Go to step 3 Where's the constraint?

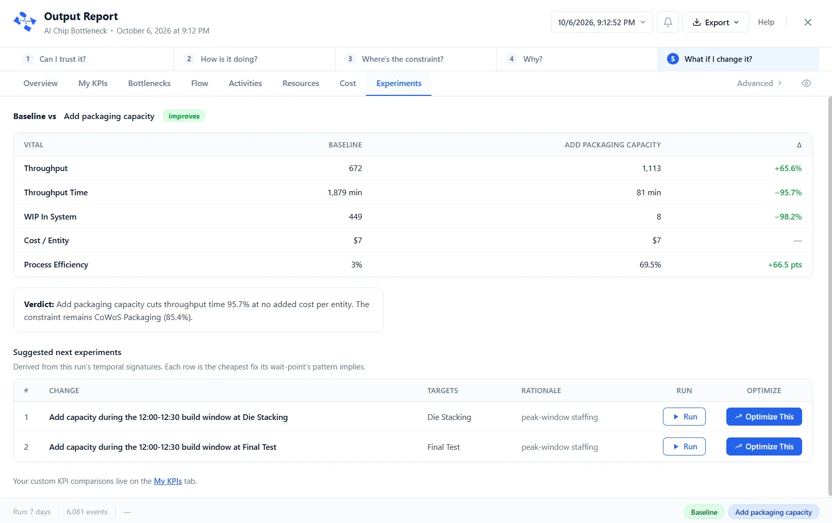click(416, 59)
